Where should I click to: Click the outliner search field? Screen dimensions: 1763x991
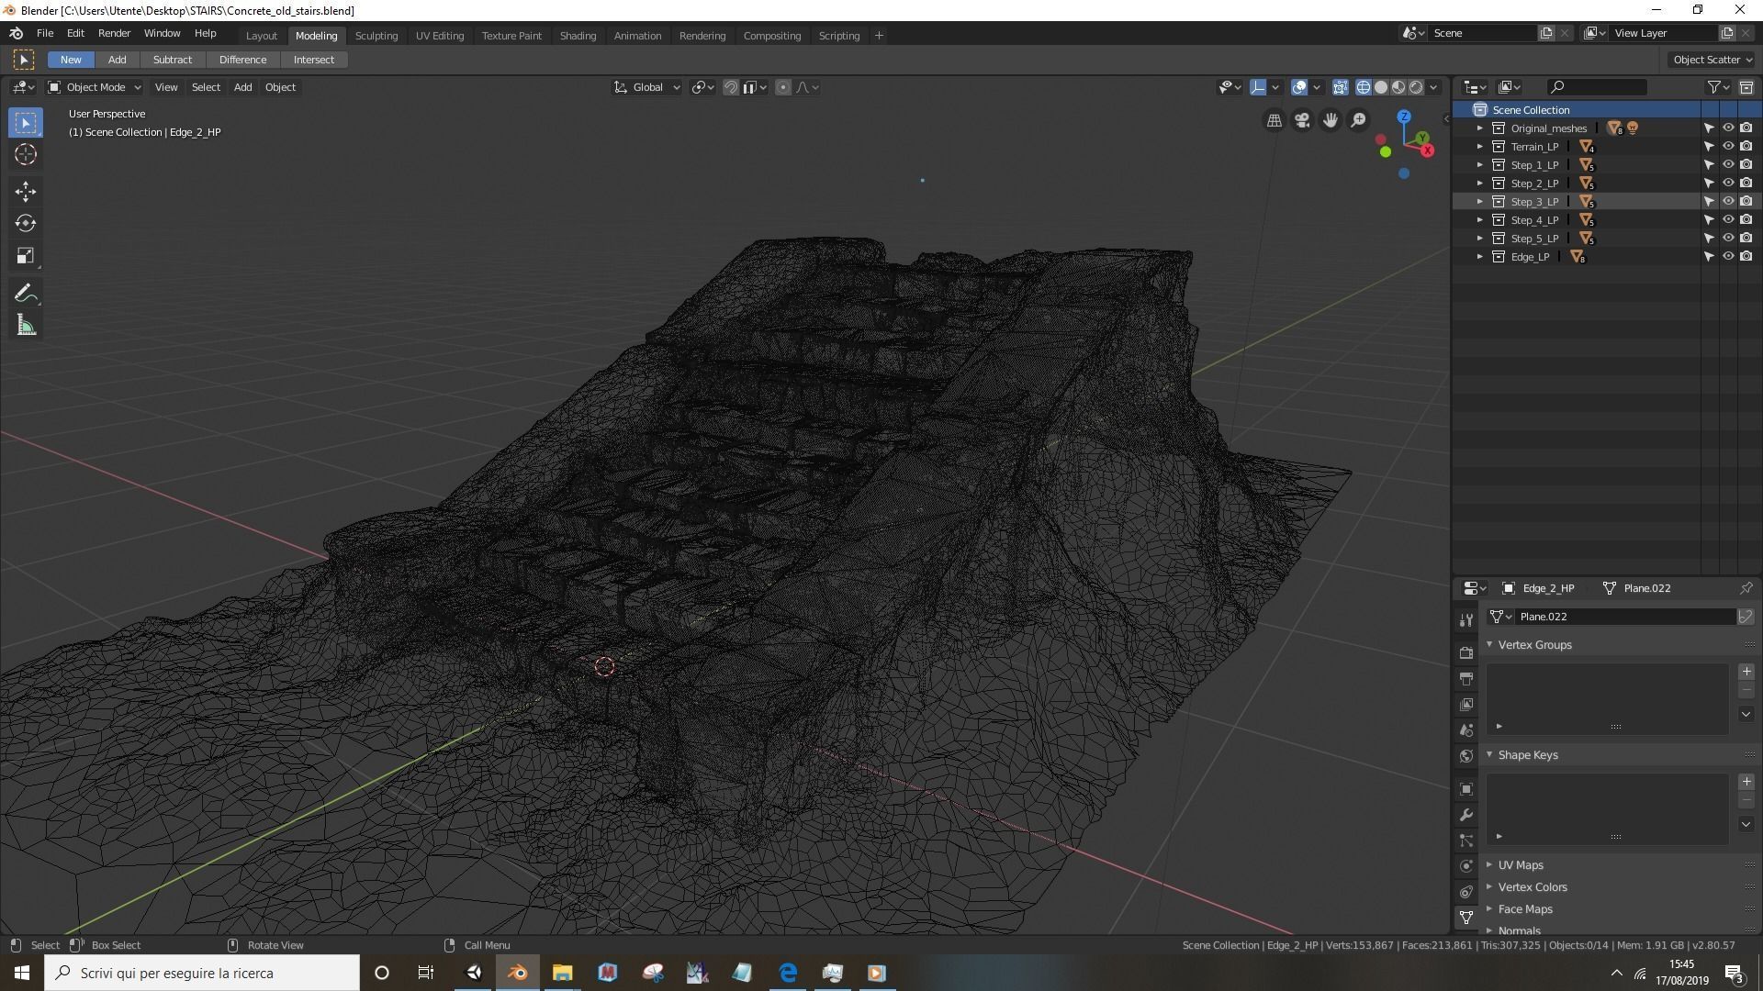[1597, 87]
